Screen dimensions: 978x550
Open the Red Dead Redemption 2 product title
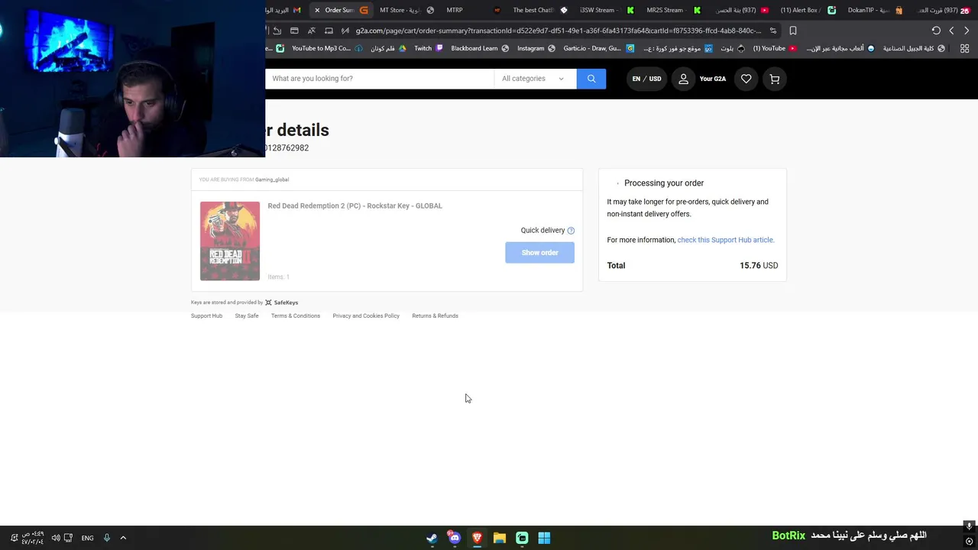[355, 205]
